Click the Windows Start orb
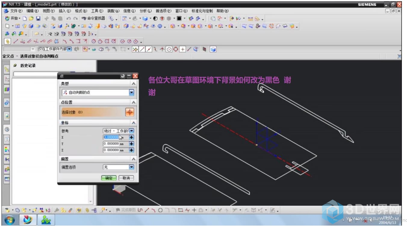The image size is (407, 228). tap(10, 220)
